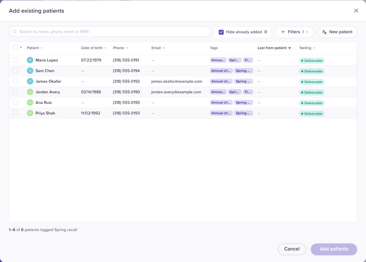Click the Maria Lopez name
This screenshot has height=262, width=366.
point(47,60)
